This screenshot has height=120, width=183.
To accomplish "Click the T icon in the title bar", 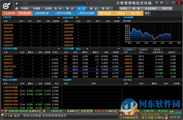I will pyautogui.click(x=157, y=2).
